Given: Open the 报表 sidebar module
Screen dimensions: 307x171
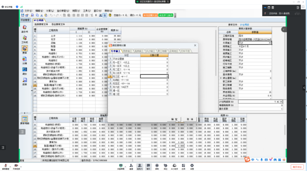Looking at the screenshot, I should pos(25,81).
